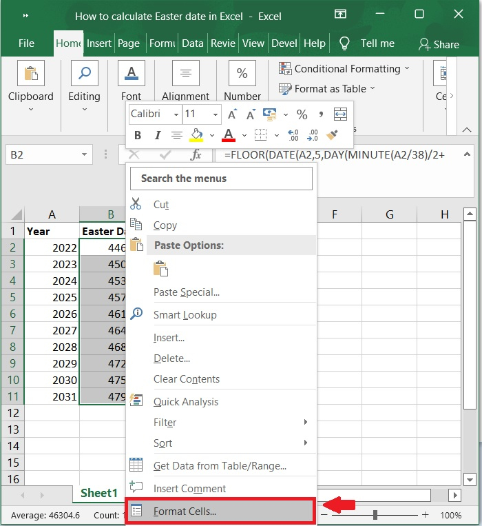Click the Cancel X in formula bar
Viewport: 482px width, 526px height.
(134, 154)
